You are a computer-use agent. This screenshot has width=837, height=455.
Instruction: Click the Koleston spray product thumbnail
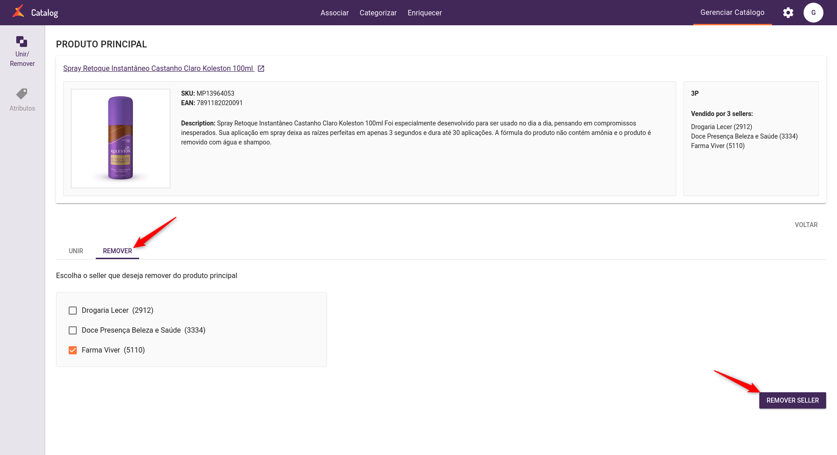coord(121,139)
